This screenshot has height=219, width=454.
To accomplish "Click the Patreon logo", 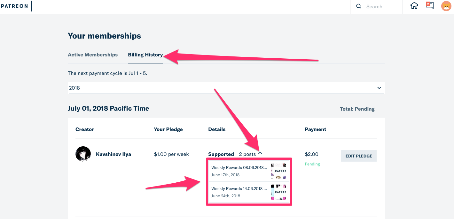I will pyautogui.click(x=14, y=6).
